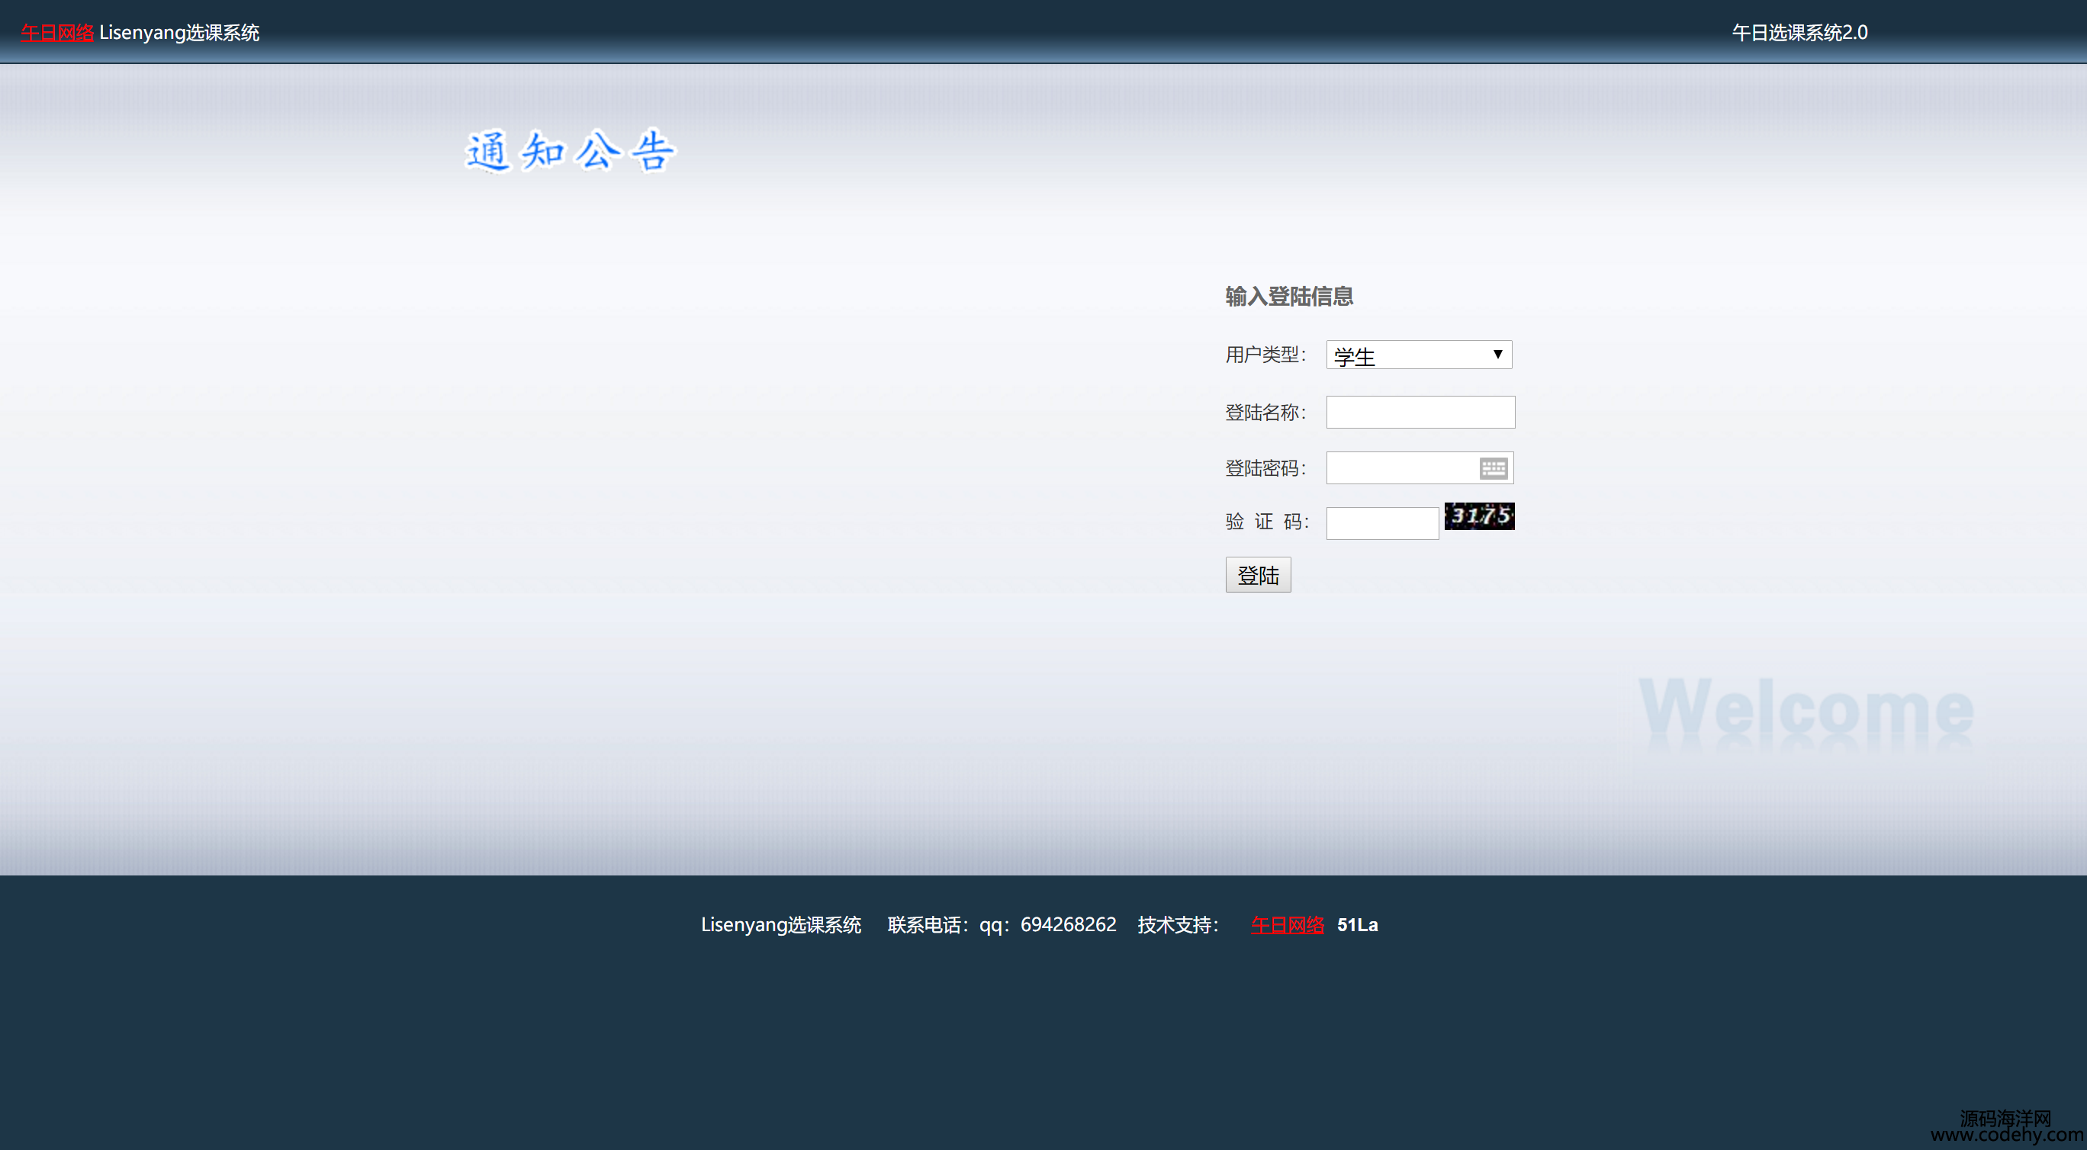The height and width of the screenshot is (1150, 2087).
Task: Click the 输入登陆信息 form heading
Action: click(x=1288, y=297)
